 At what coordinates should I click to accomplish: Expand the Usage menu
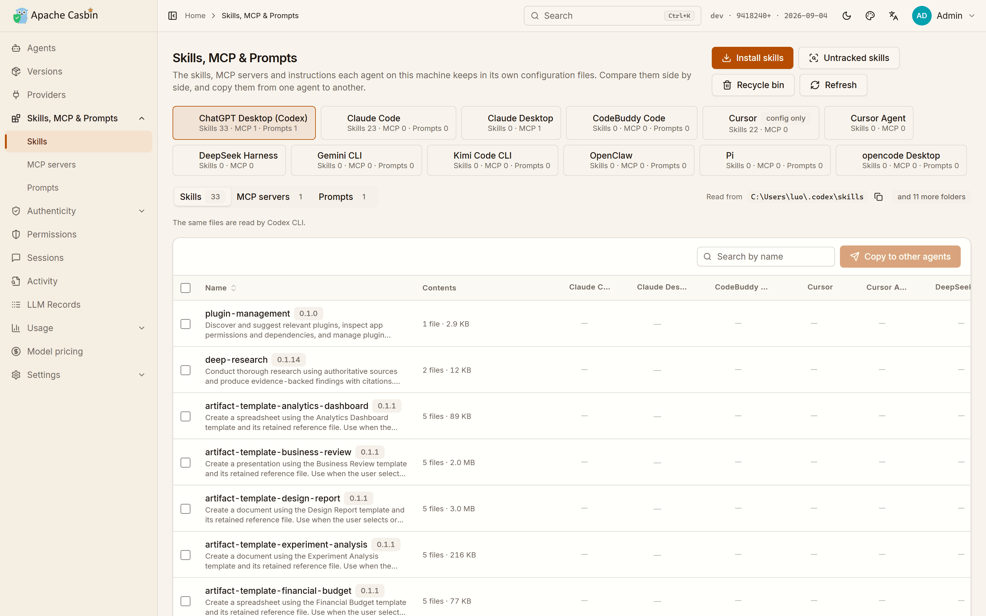(79, 328)
